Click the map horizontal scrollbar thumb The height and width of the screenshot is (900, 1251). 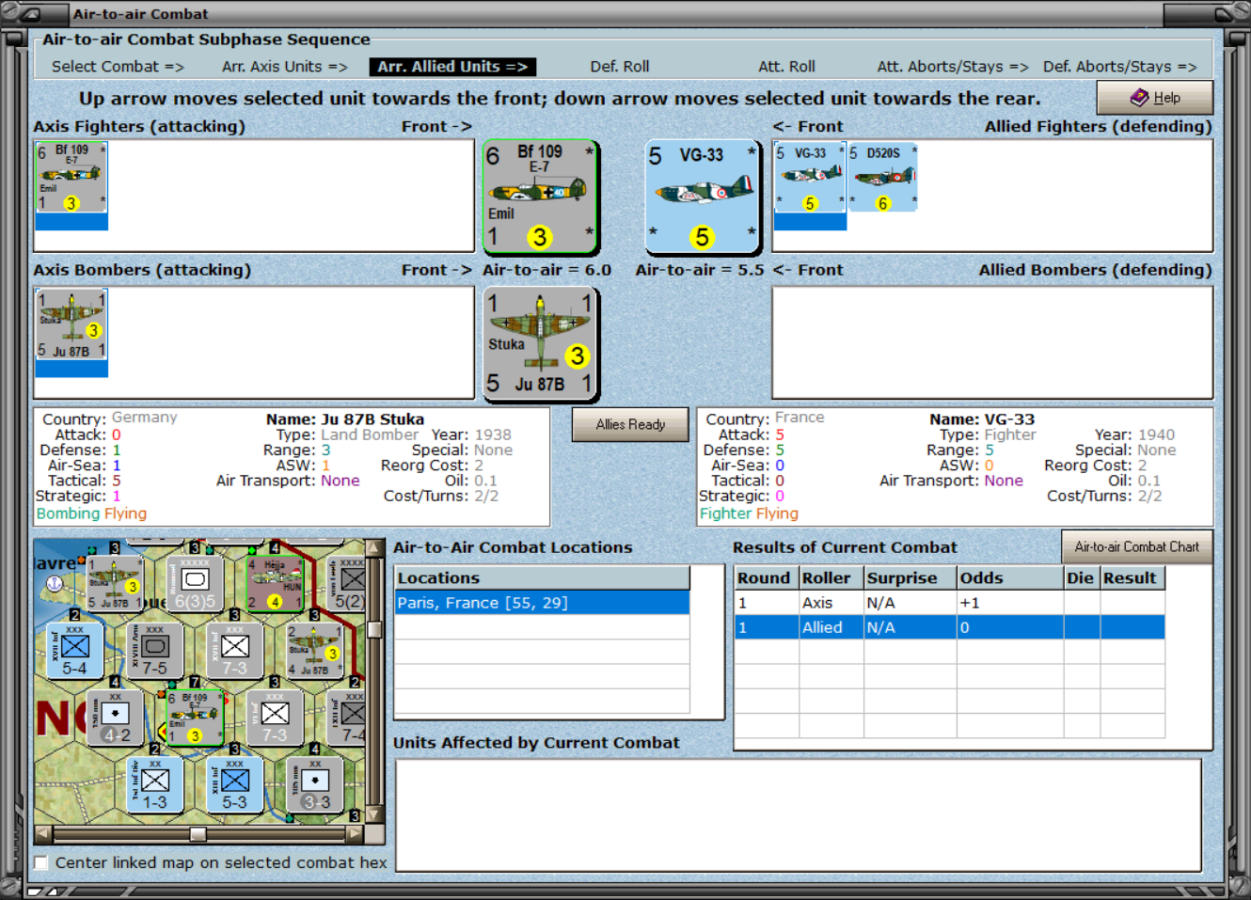point(198,834)
